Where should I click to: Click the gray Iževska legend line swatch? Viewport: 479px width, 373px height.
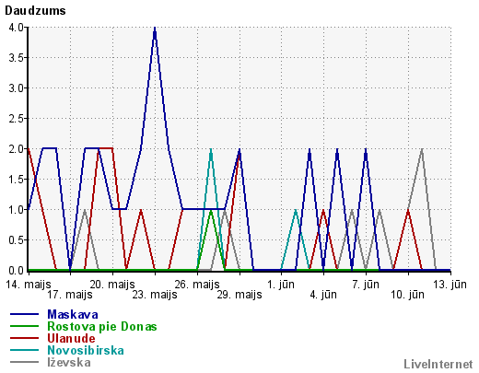(x=25, y=362)
